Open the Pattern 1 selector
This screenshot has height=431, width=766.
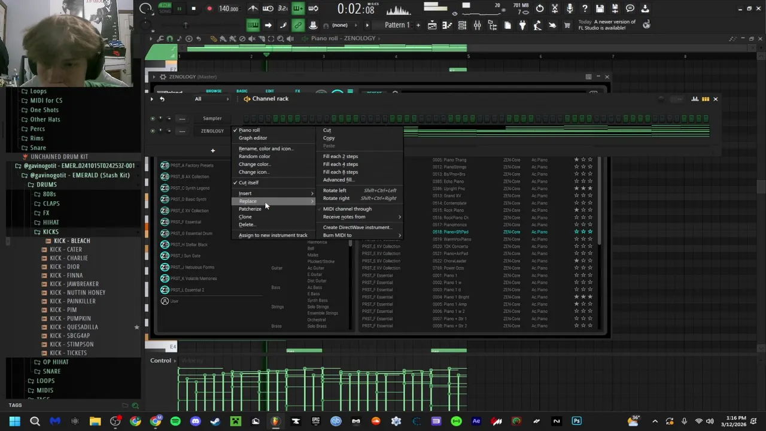point(397,25)
